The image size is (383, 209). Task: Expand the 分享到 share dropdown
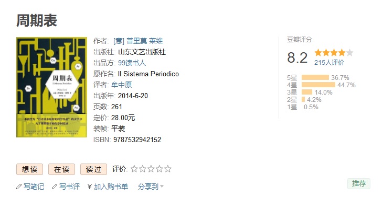(x=151, y=187)
